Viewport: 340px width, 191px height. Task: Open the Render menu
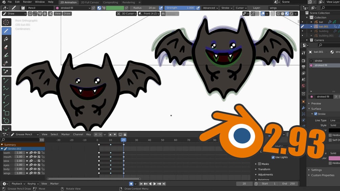(27, 2)
